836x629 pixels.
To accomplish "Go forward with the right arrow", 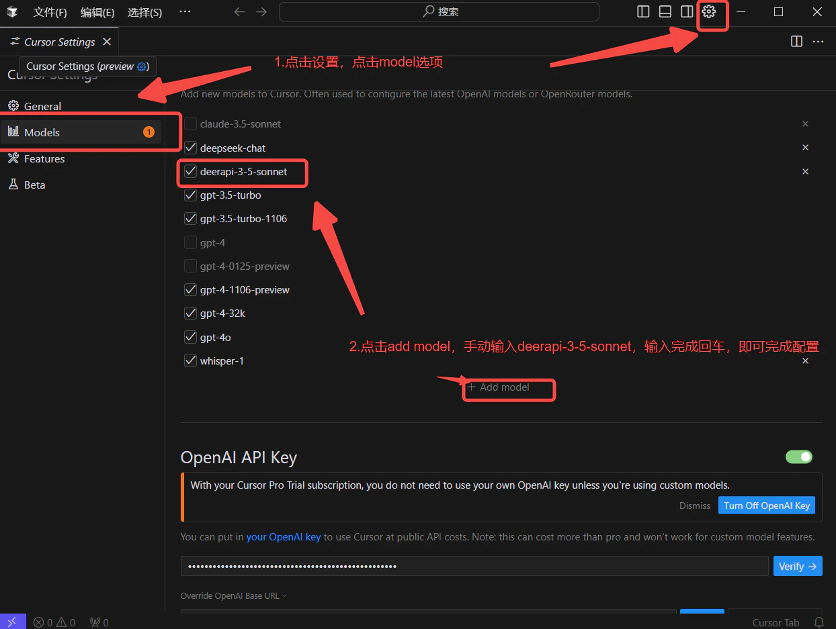I will (261, 12).
